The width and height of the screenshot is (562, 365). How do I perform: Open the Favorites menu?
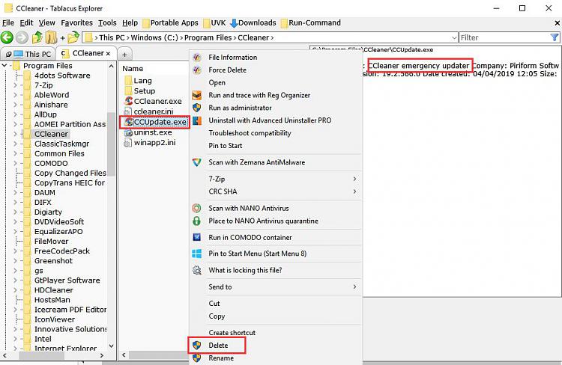(76, 23)
